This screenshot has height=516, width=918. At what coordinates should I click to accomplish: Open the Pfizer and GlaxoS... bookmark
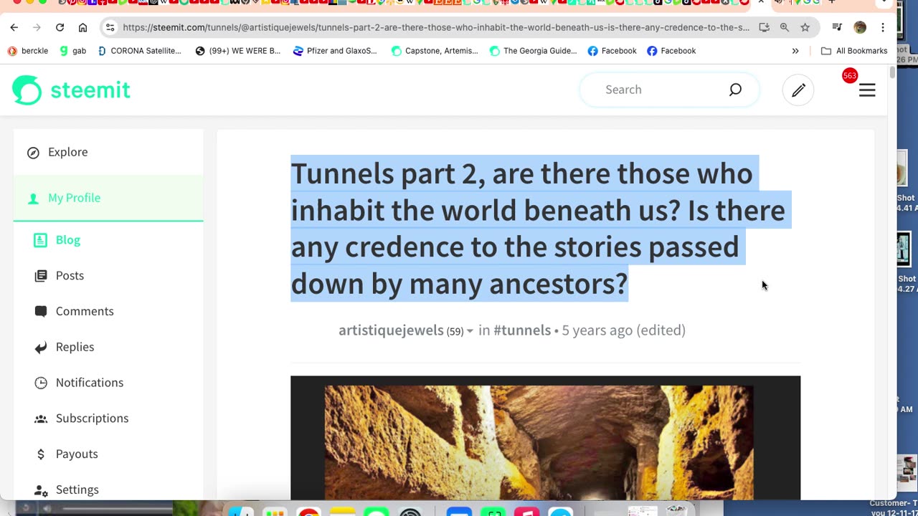click(x=335, y=51)
